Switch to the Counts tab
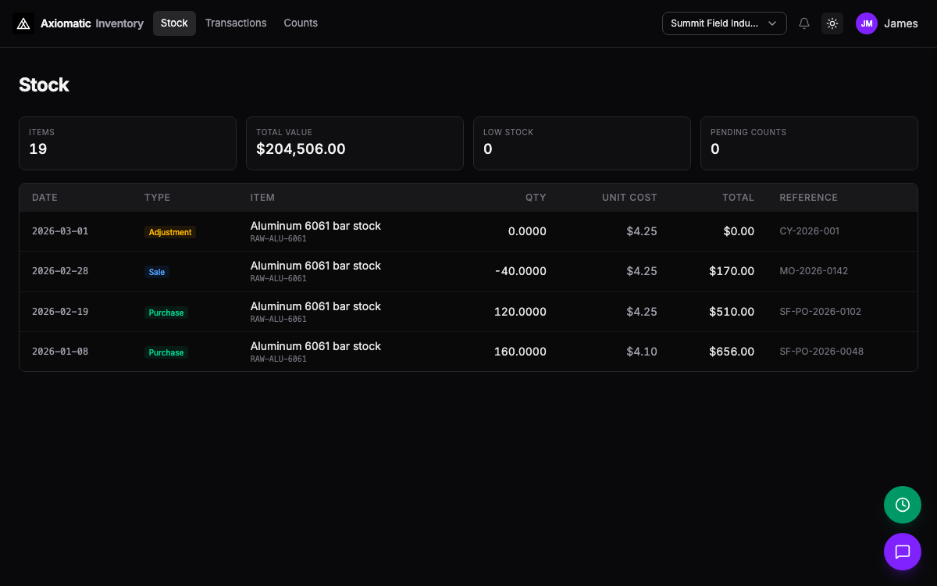 tap(301, 23)
